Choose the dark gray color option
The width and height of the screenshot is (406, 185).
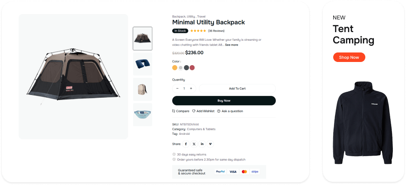(x=186, y=68)
